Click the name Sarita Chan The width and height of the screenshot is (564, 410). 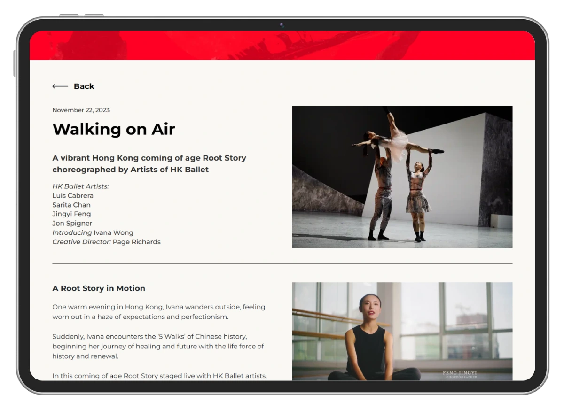tap(71, 205)
